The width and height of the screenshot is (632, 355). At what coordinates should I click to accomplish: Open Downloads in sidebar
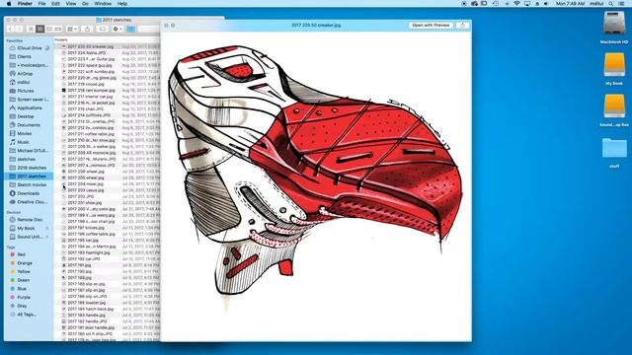click(x=28, y=193)
